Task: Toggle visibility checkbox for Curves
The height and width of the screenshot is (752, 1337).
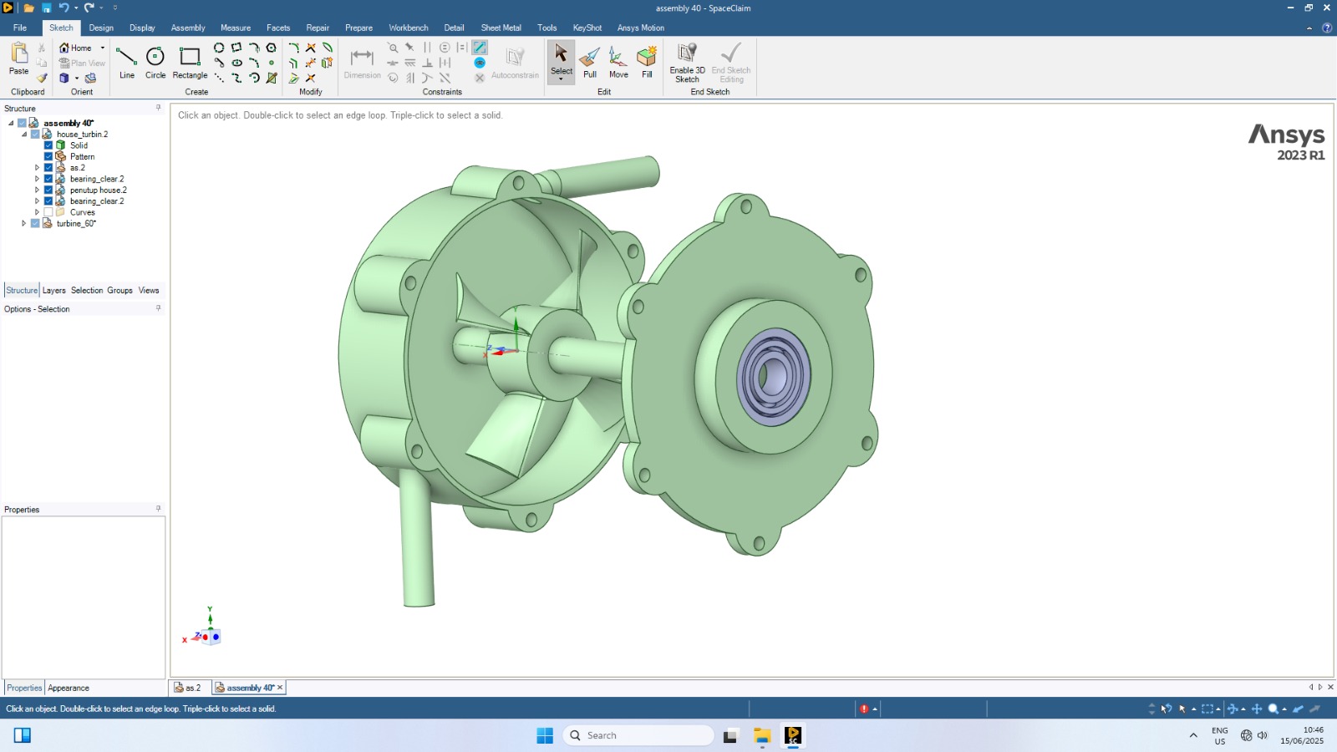Action: (x=48, y=212)
